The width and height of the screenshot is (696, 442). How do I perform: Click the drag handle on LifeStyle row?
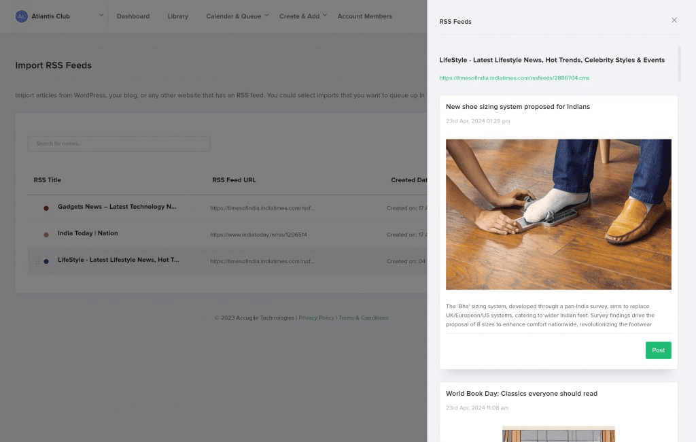point(37,261)
